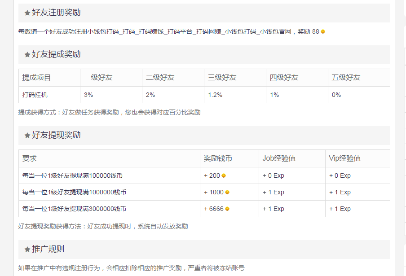
Task: Click the star icon beside 推广规则
Action: point(27,250)
